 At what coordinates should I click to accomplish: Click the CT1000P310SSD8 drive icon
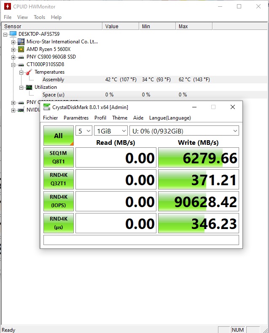click(21, 64)
